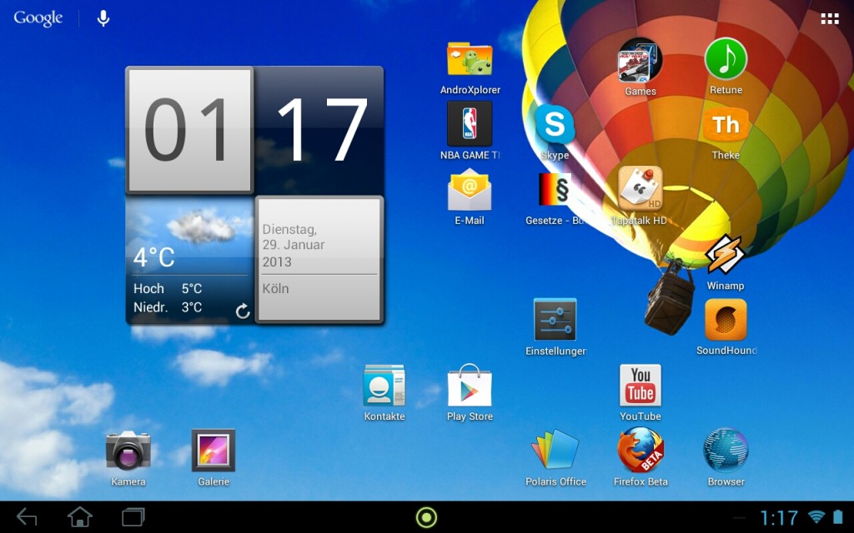Image resolution: width=854 pixels, height=533 pixels.
Task: Tap the minutes tile showing 17
Action: click(319, 130)
